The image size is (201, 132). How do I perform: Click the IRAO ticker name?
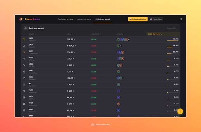(31, 70)
